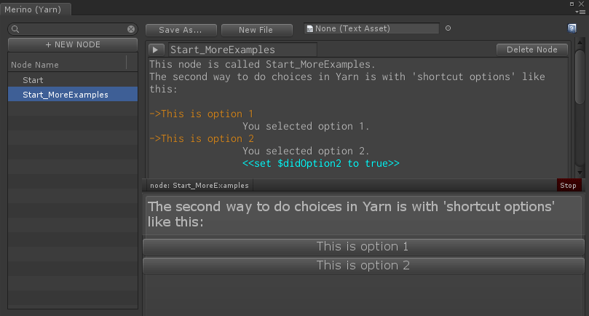
Task: Click the None (Text Asset) field
Action: [x=373, y=28]
